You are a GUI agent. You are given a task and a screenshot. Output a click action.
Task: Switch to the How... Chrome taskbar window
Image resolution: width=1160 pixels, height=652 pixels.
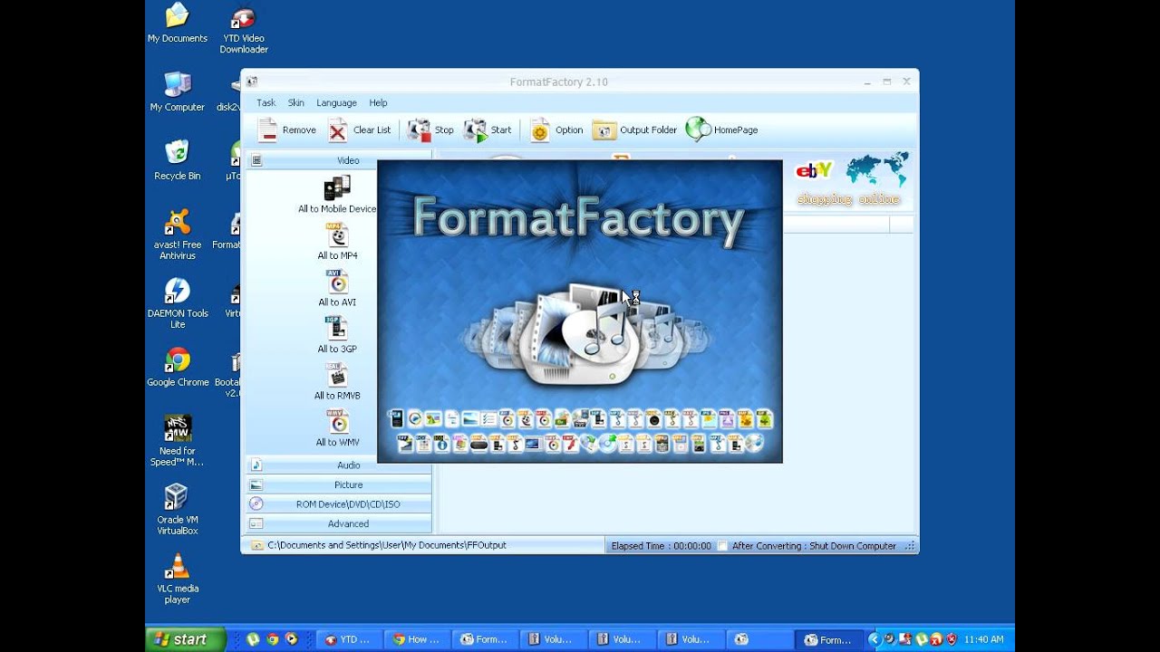point(417,639)
